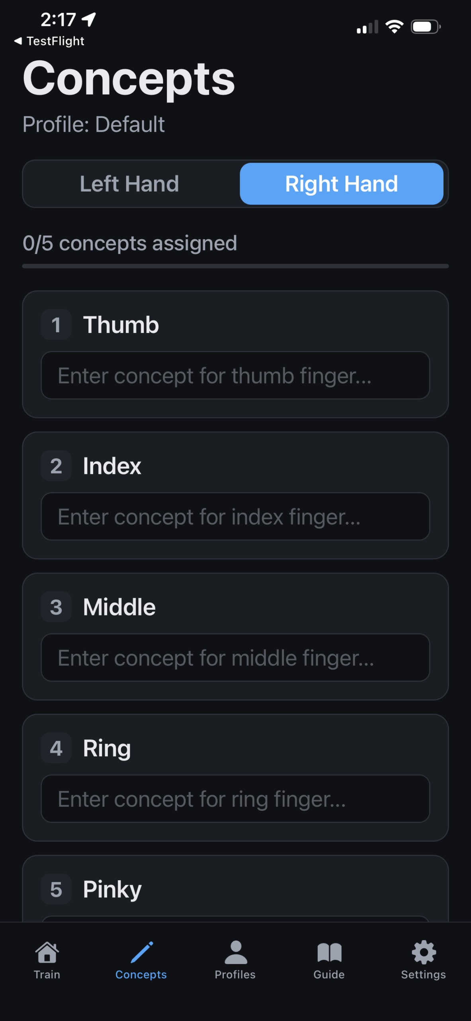The width and height of the screenshot is (471, 1021).
Task: Tap the Profile: Default label
Action: pos(94,124)
